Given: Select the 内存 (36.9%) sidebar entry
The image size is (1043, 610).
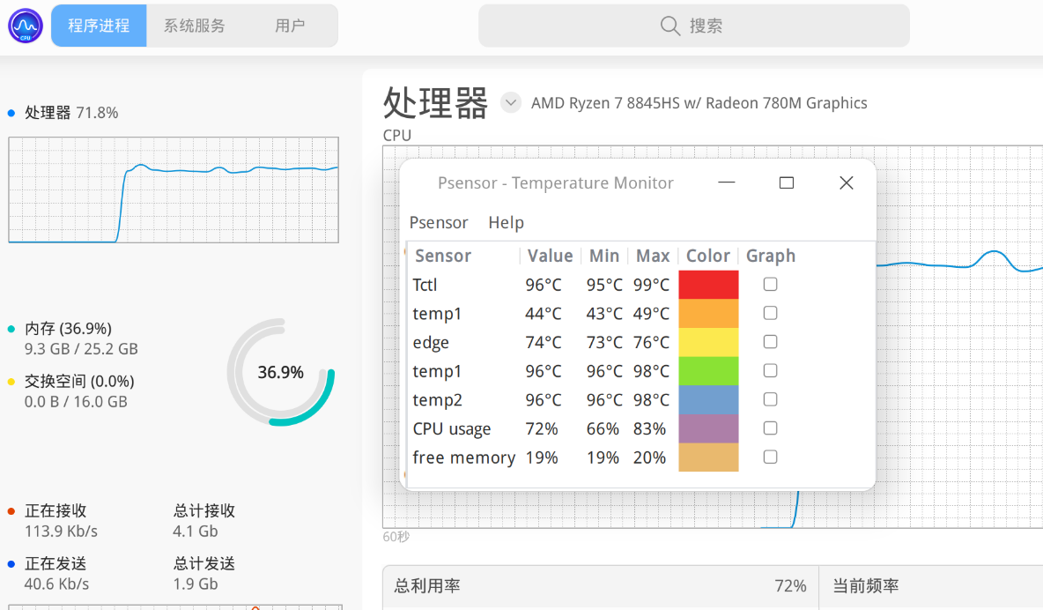Looking at the screenshot, I should point(68,328).
